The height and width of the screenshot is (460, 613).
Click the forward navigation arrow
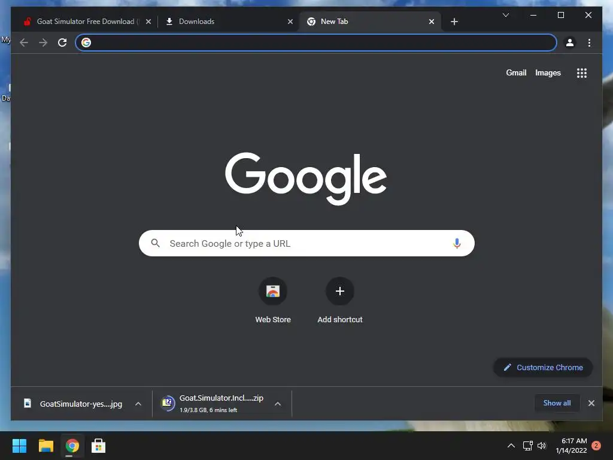[x=43, y=43]
